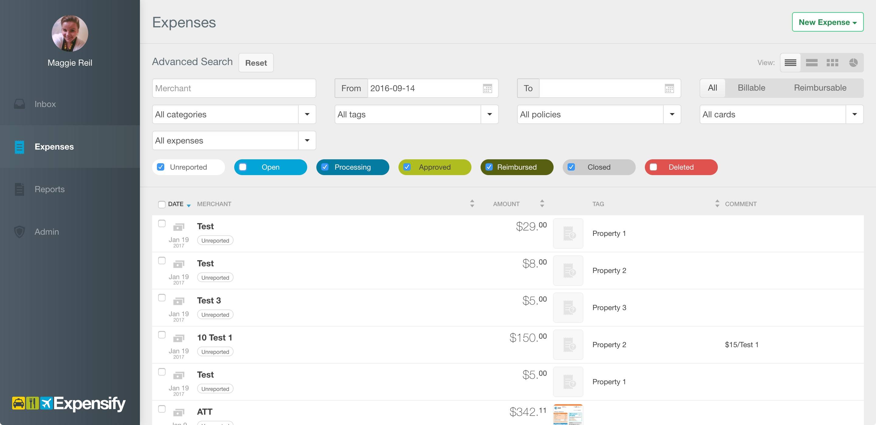Click the Reports sidebar icon

point(19,188)
